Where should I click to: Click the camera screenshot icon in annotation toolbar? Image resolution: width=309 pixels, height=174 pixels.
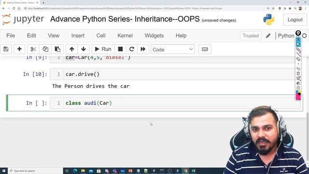click(x=298, y=83)
